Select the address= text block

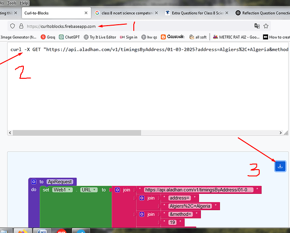[x=180, y=198]
